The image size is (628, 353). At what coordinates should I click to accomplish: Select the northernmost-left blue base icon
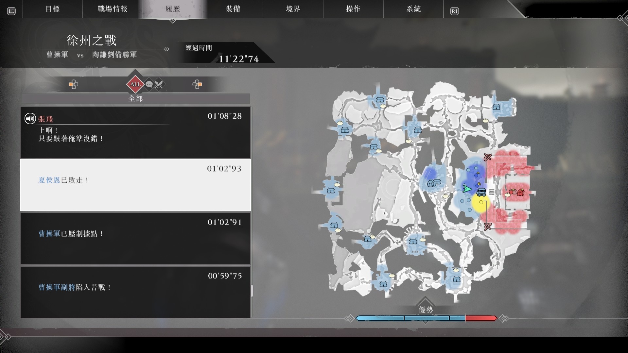coord(380,99)
